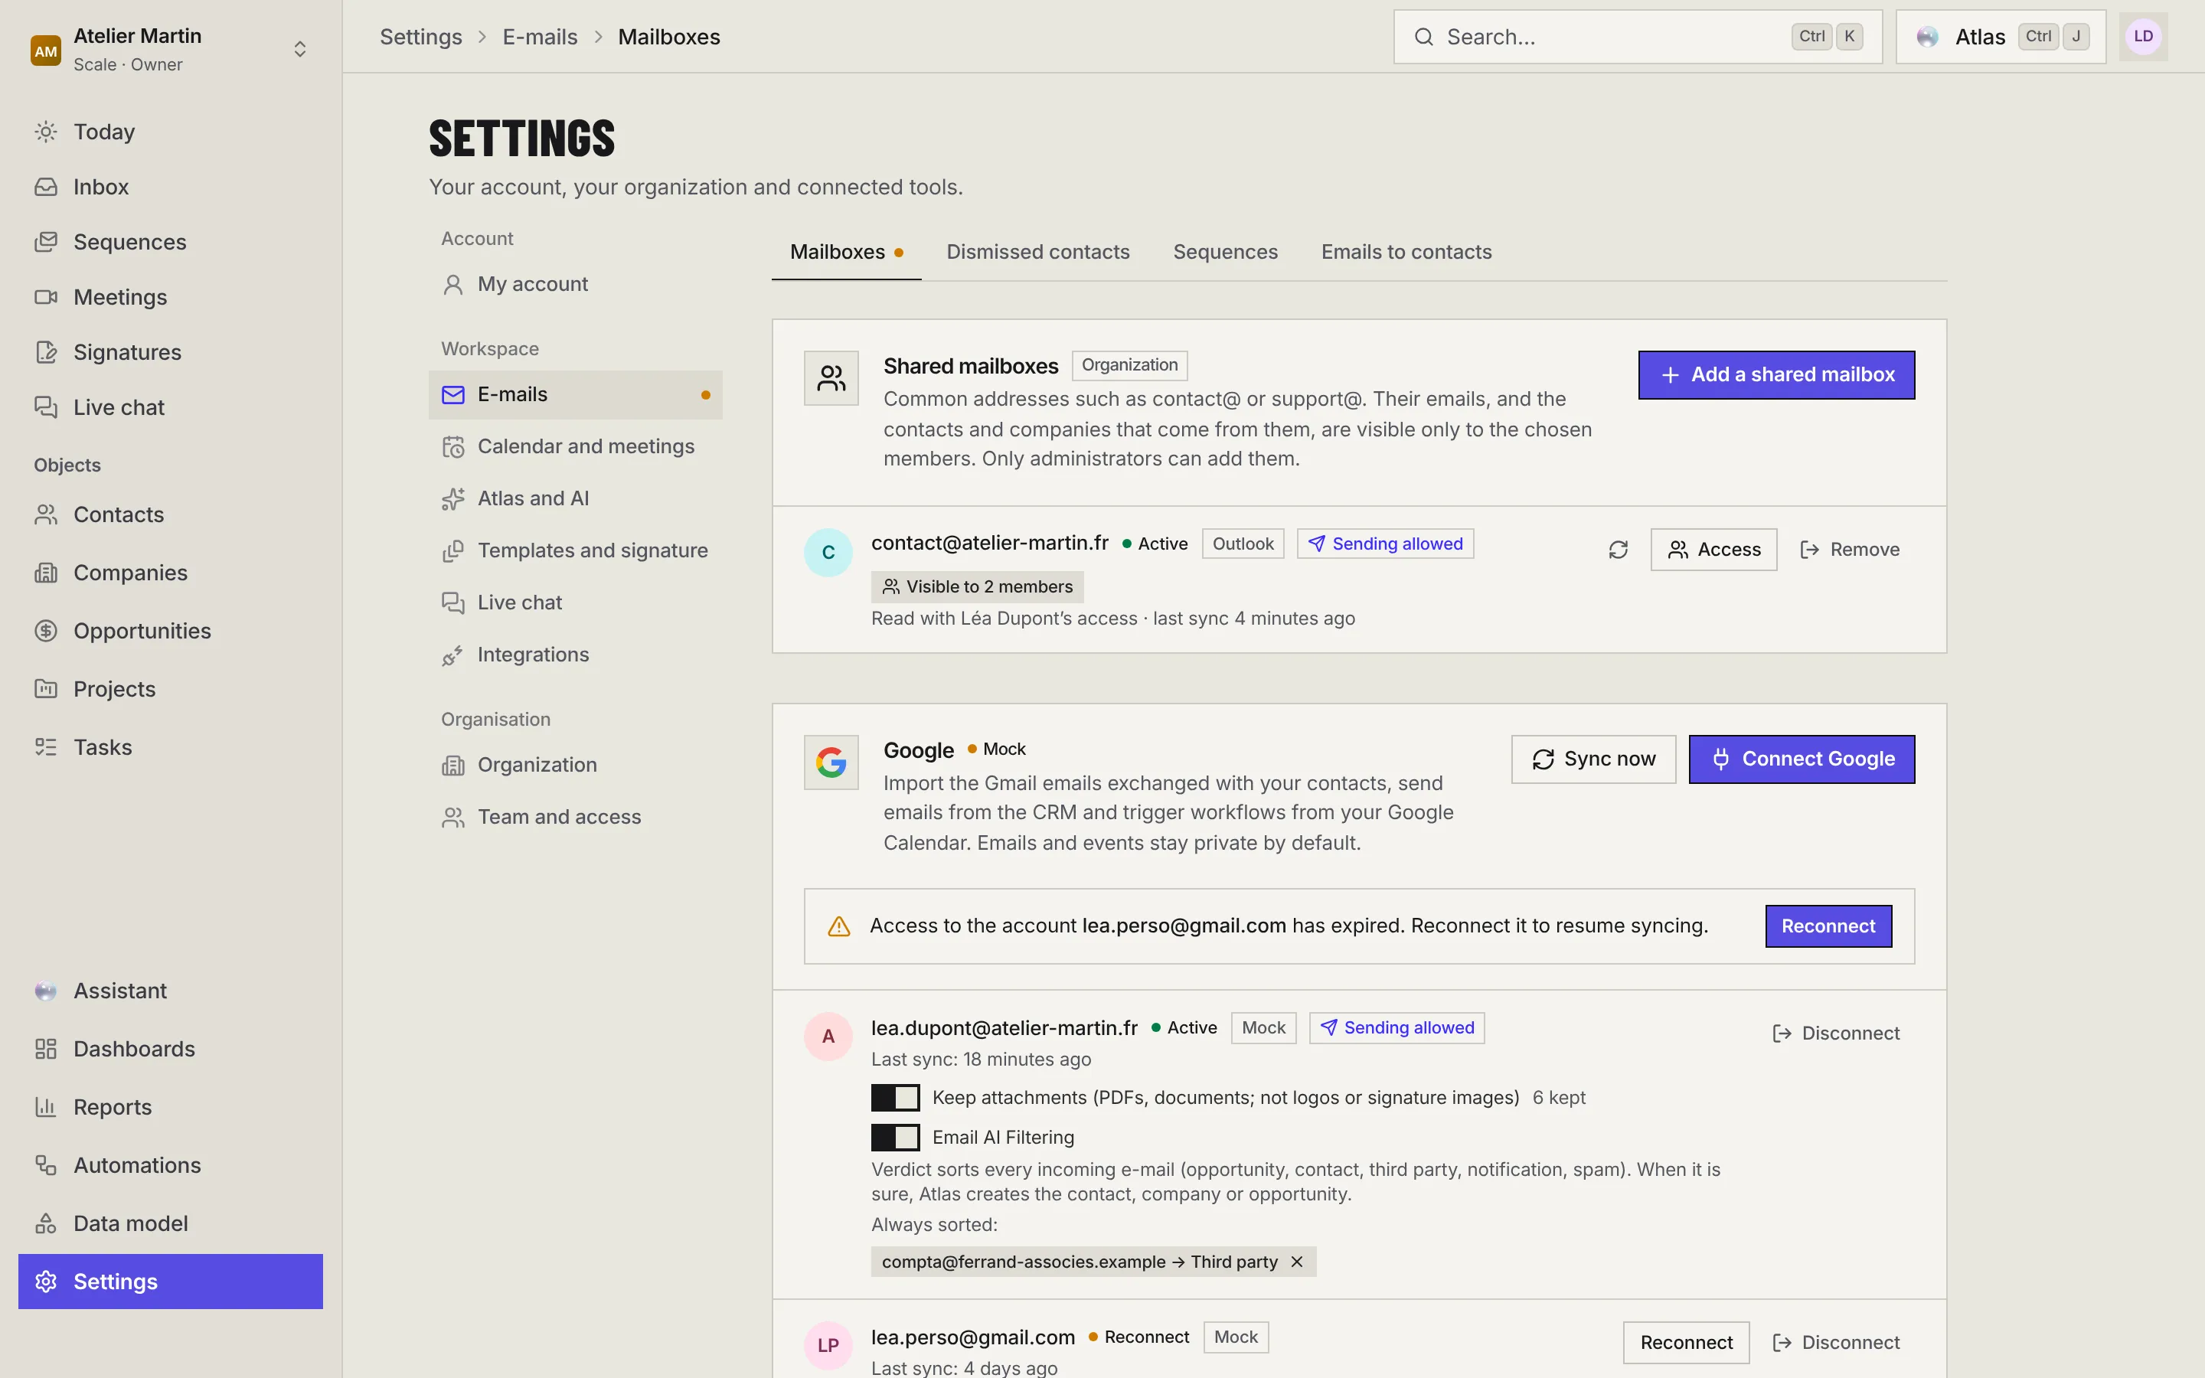
Task: Open Contacts in the Objects section
Action: (171, 515)
